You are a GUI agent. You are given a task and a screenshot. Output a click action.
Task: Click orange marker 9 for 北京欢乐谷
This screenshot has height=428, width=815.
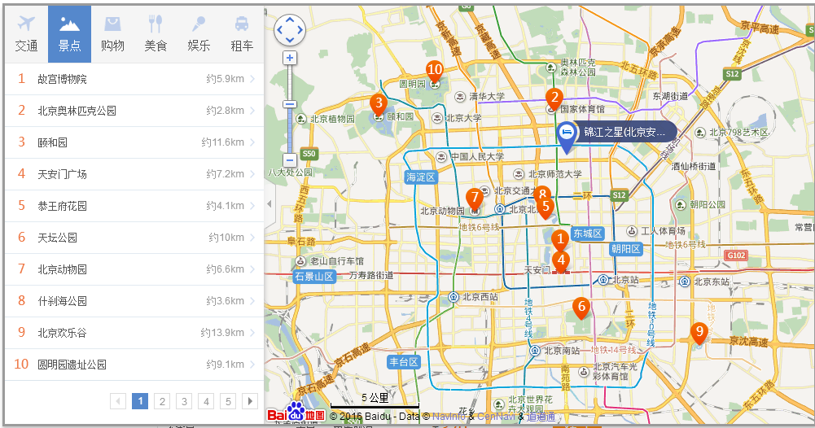pyautogui.click(x=699, y=332)
